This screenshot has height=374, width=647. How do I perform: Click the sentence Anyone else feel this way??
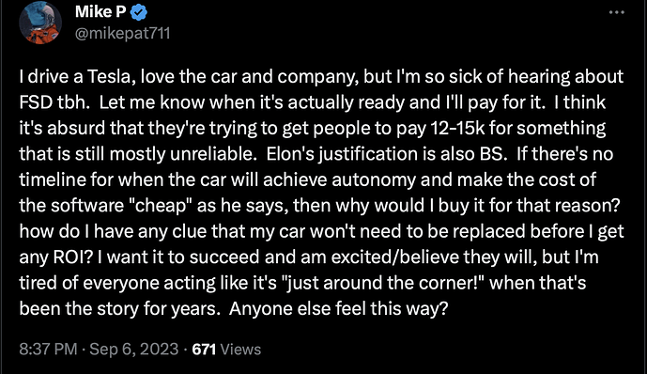coord(338,309)
